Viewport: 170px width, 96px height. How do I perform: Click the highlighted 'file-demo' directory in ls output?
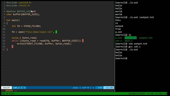[x=130, y=38]
